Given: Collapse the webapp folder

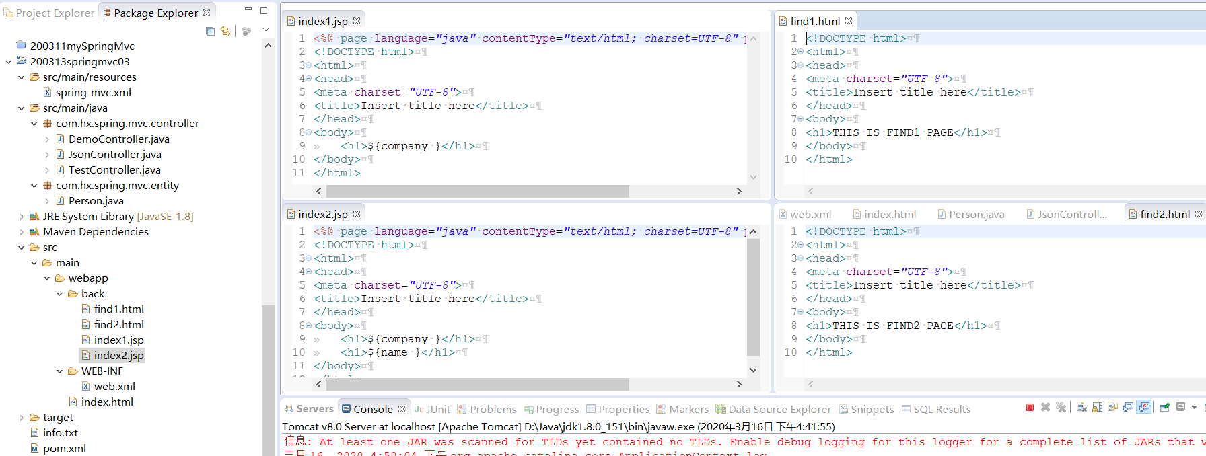Looking at the screenshot, I should [x=46, y=278].
